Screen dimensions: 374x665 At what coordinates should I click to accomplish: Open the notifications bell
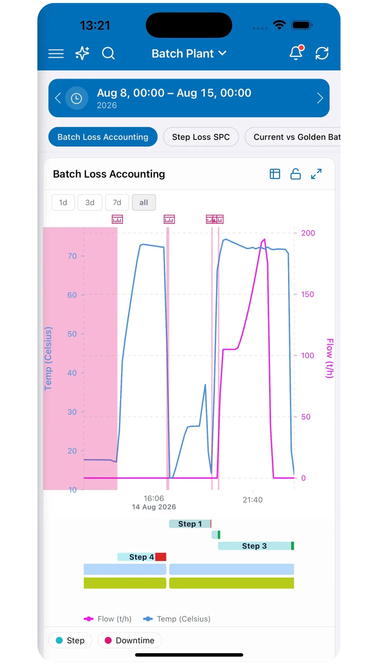coord(296,53)
